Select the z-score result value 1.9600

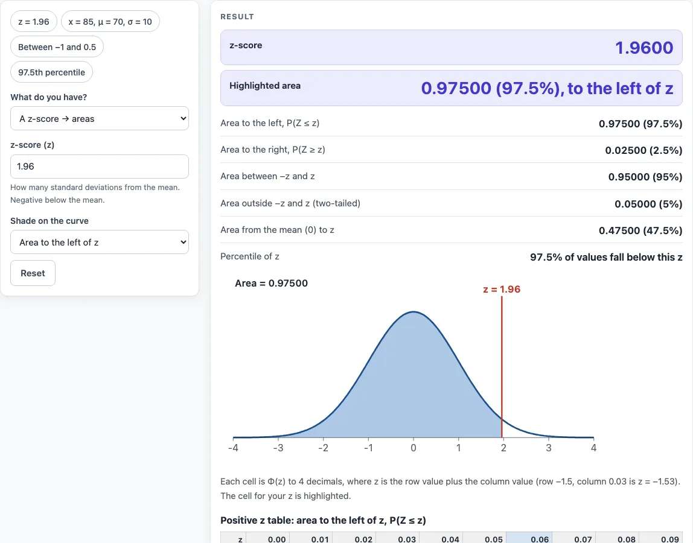644,48
